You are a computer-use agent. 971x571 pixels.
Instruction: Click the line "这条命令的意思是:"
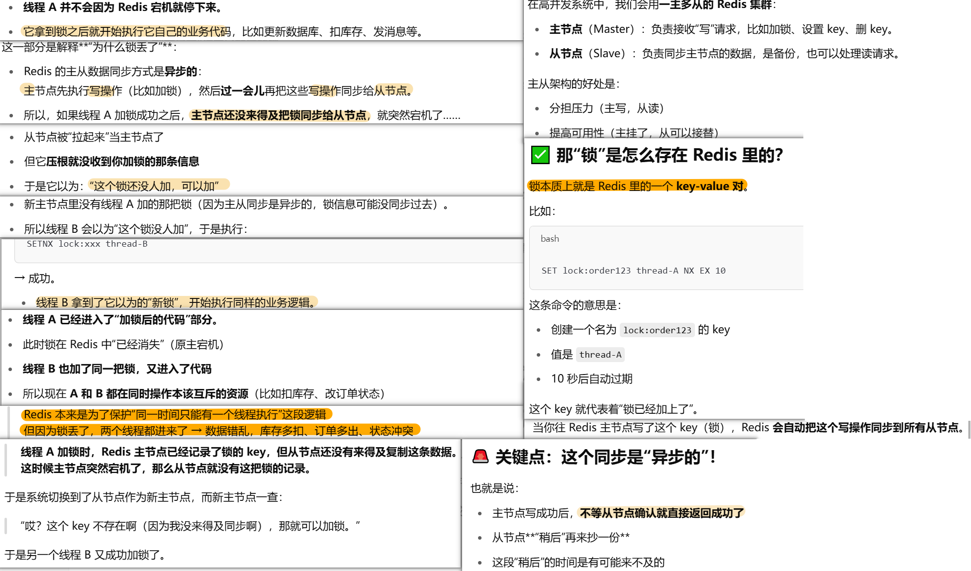click(575, 305)
